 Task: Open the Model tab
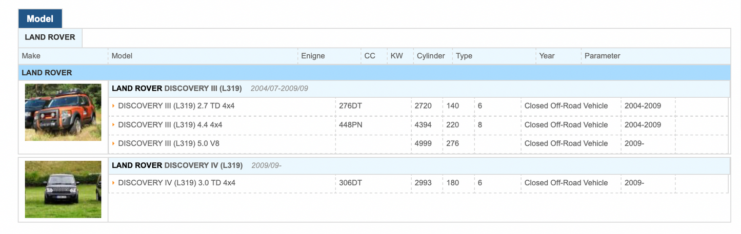40,19
